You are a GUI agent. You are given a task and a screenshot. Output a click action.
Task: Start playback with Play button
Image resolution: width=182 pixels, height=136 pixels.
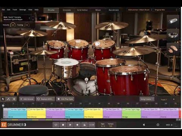(70, 125)
